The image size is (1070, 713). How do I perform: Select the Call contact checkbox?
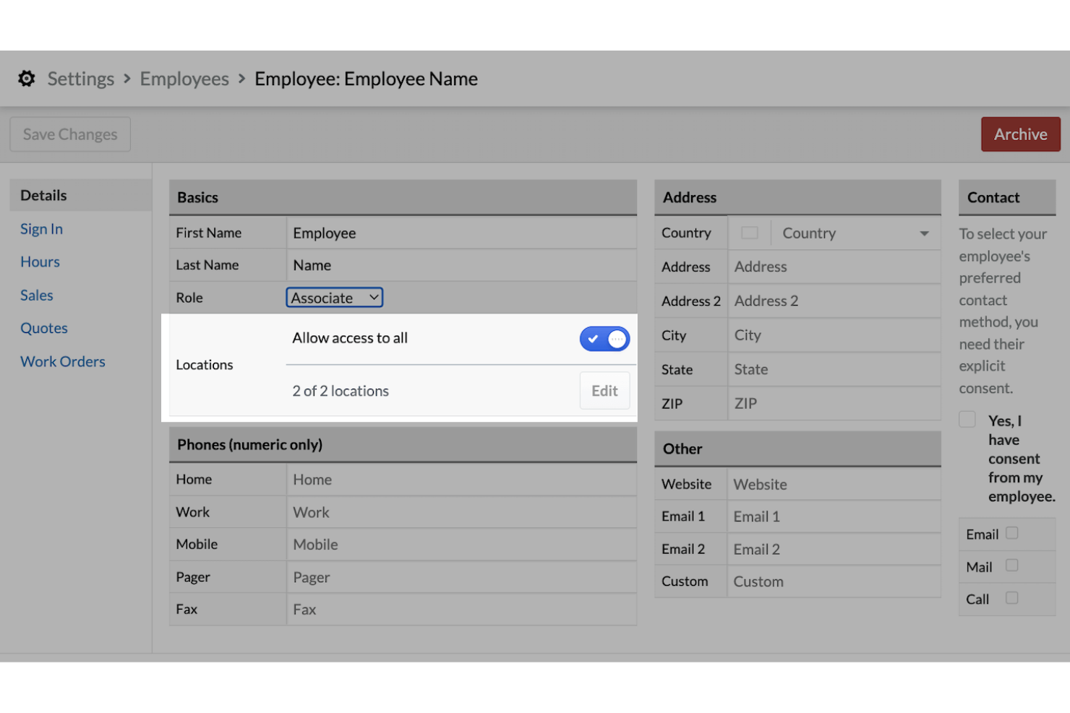coord(1012,598)
